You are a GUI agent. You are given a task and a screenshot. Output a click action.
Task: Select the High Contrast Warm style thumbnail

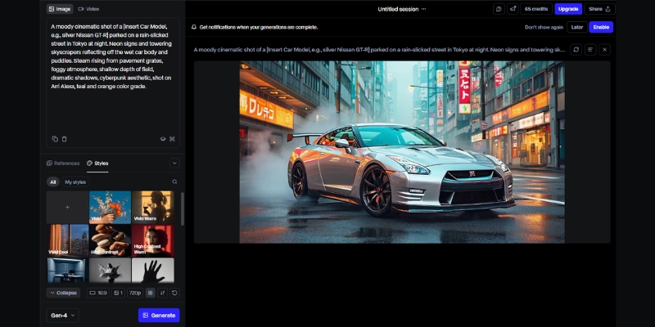pos(152,240)
